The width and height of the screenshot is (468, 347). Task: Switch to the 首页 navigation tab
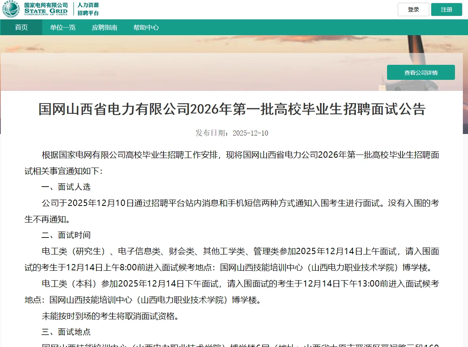pos(21,28)
